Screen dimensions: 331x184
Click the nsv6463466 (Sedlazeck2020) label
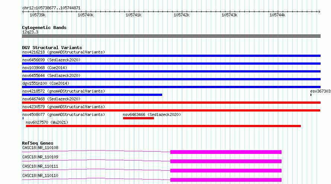[152, 114]
